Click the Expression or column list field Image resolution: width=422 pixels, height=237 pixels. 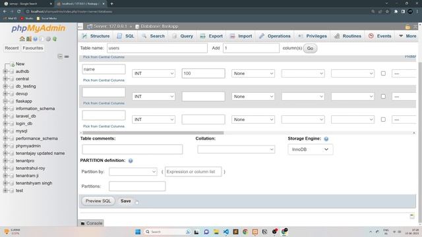click(x=193, y=172)
